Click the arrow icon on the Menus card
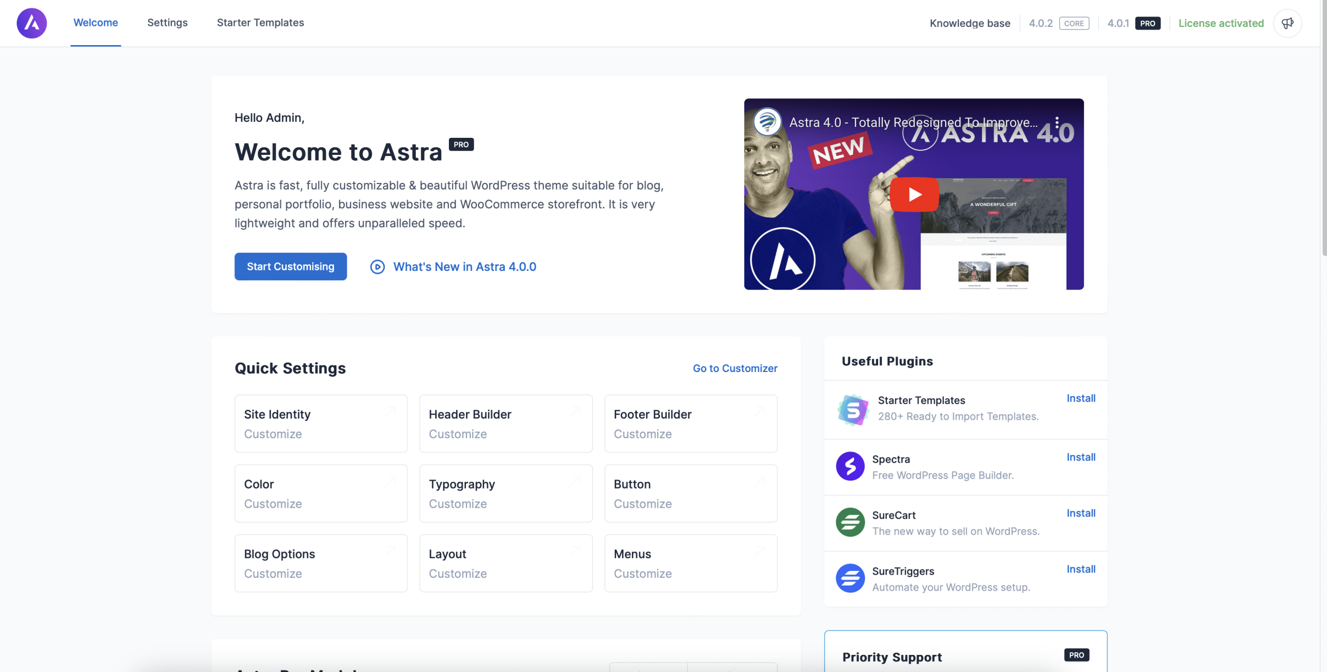 click(760, 551)
